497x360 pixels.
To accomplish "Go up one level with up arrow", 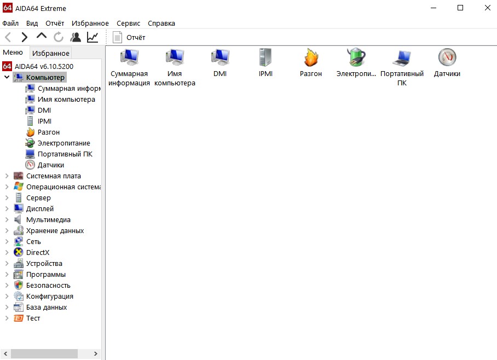I will 42,37.
